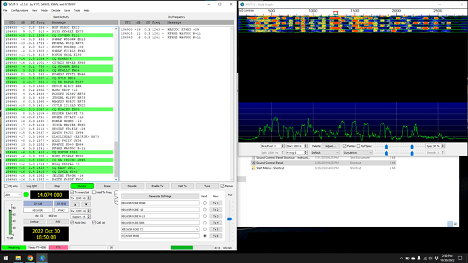Click the Tx 3 Now button

point(216,216)
